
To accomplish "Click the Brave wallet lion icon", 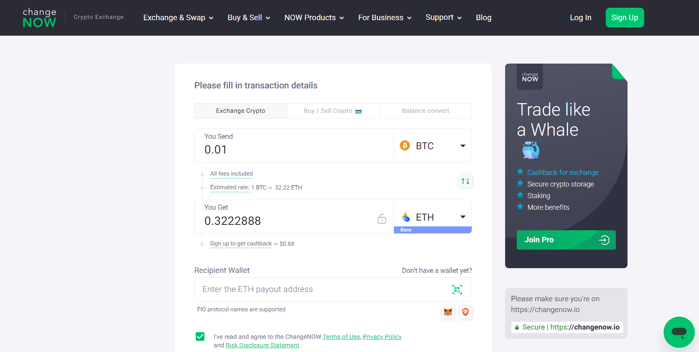I will click(x=465, y=312).
